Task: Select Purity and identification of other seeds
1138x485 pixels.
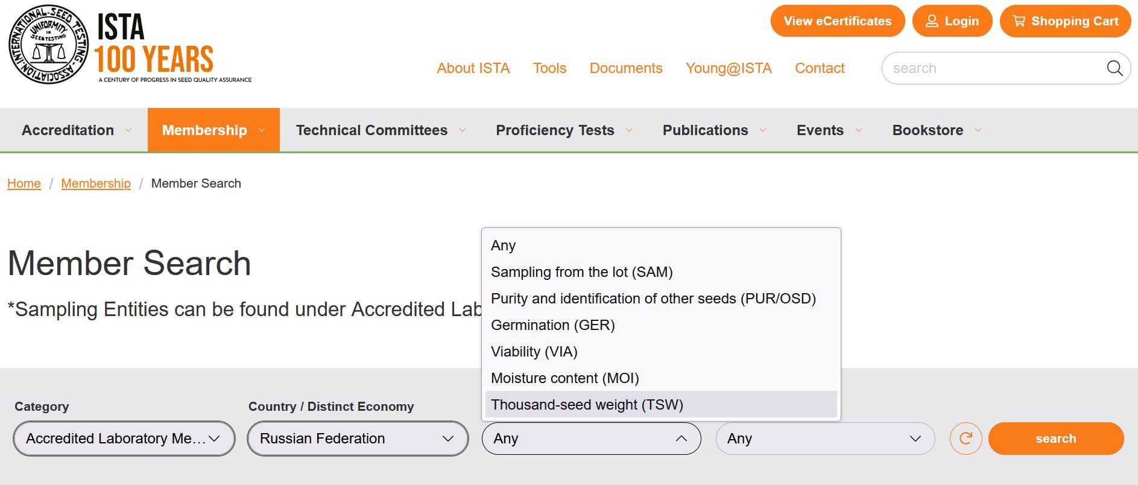Action: point(661,299)
